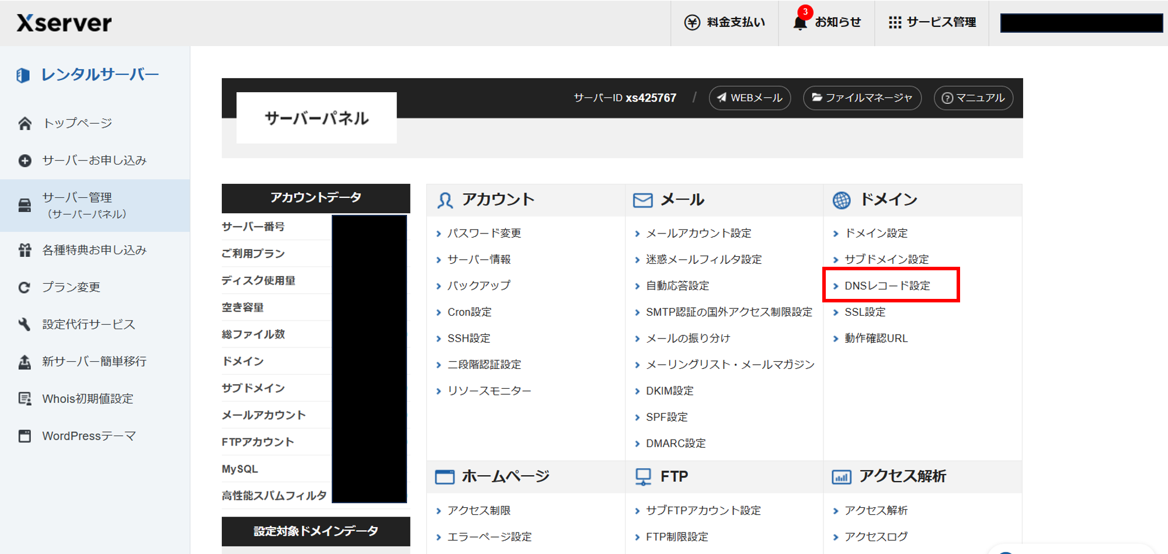Click the WordPressテーマ window icon
The image size is (1168, 554).
25,436
